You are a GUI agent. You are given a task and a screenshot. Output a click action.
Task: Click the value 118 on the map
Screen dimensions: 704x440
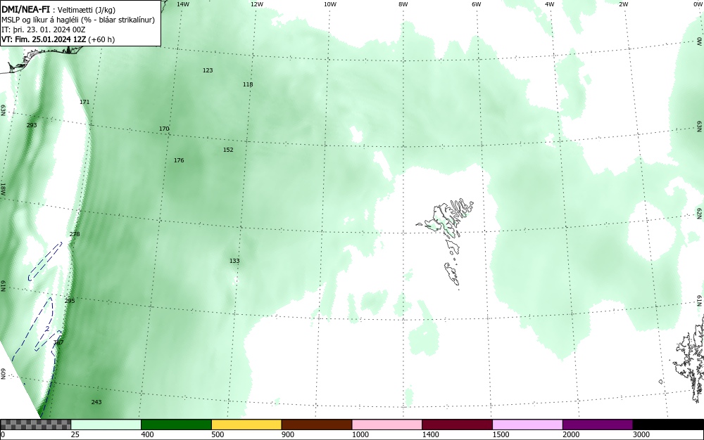[248, 84]
